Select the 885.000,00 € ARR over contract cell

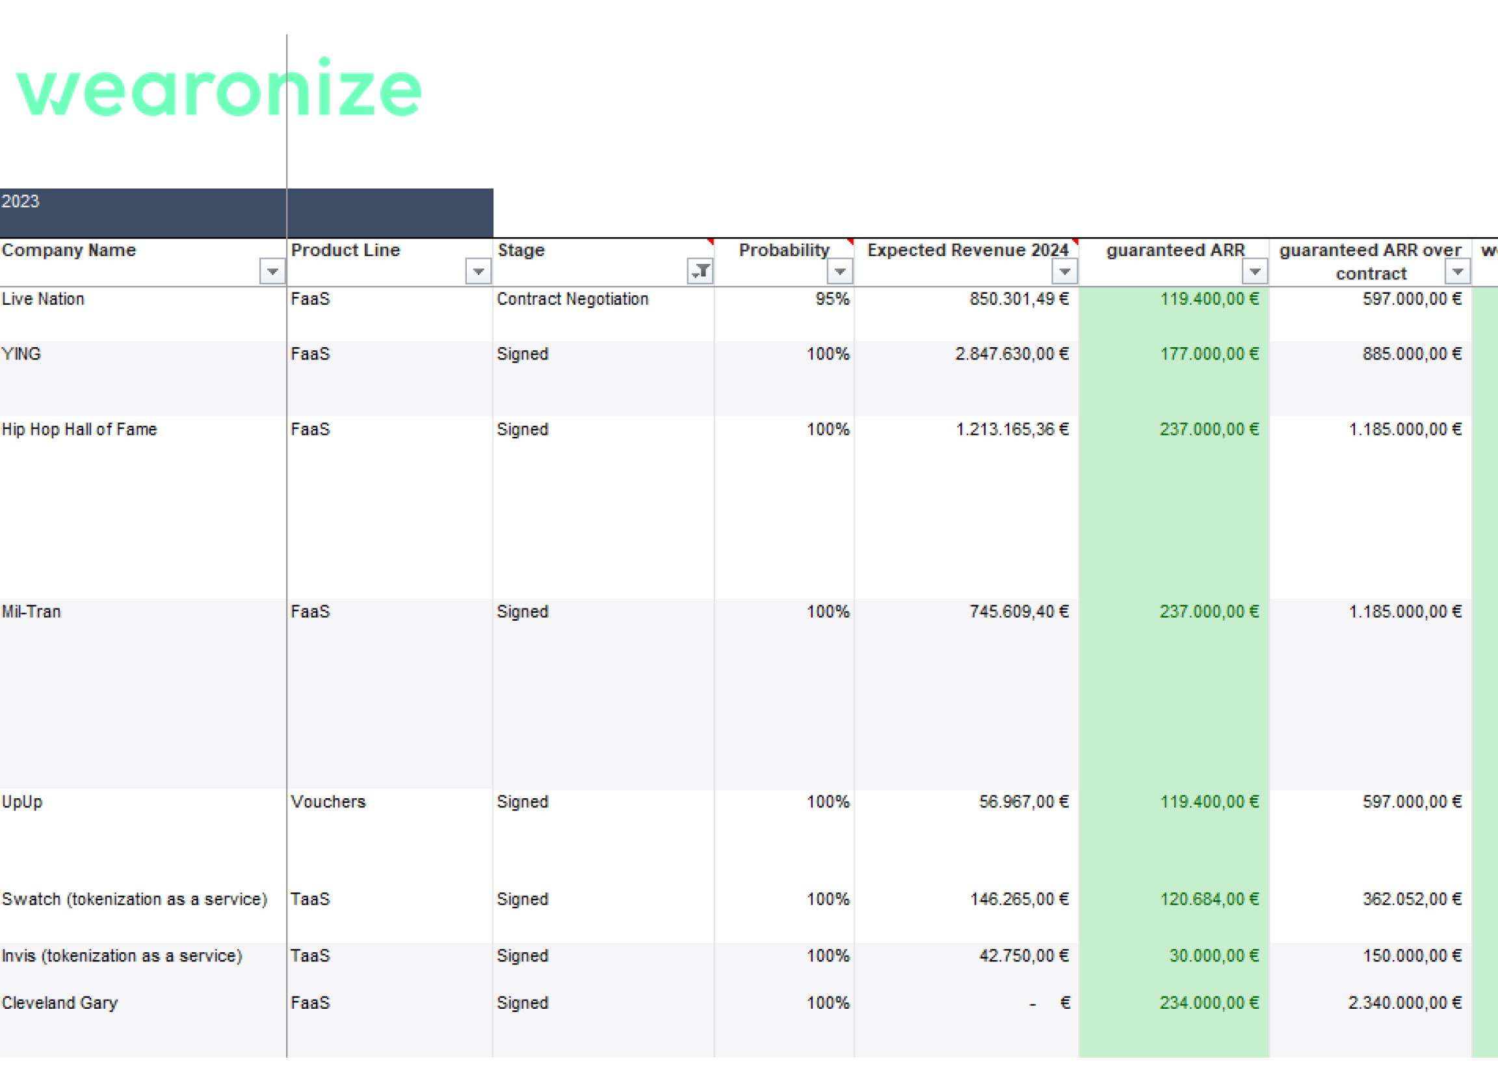(x=1371, y=379)
